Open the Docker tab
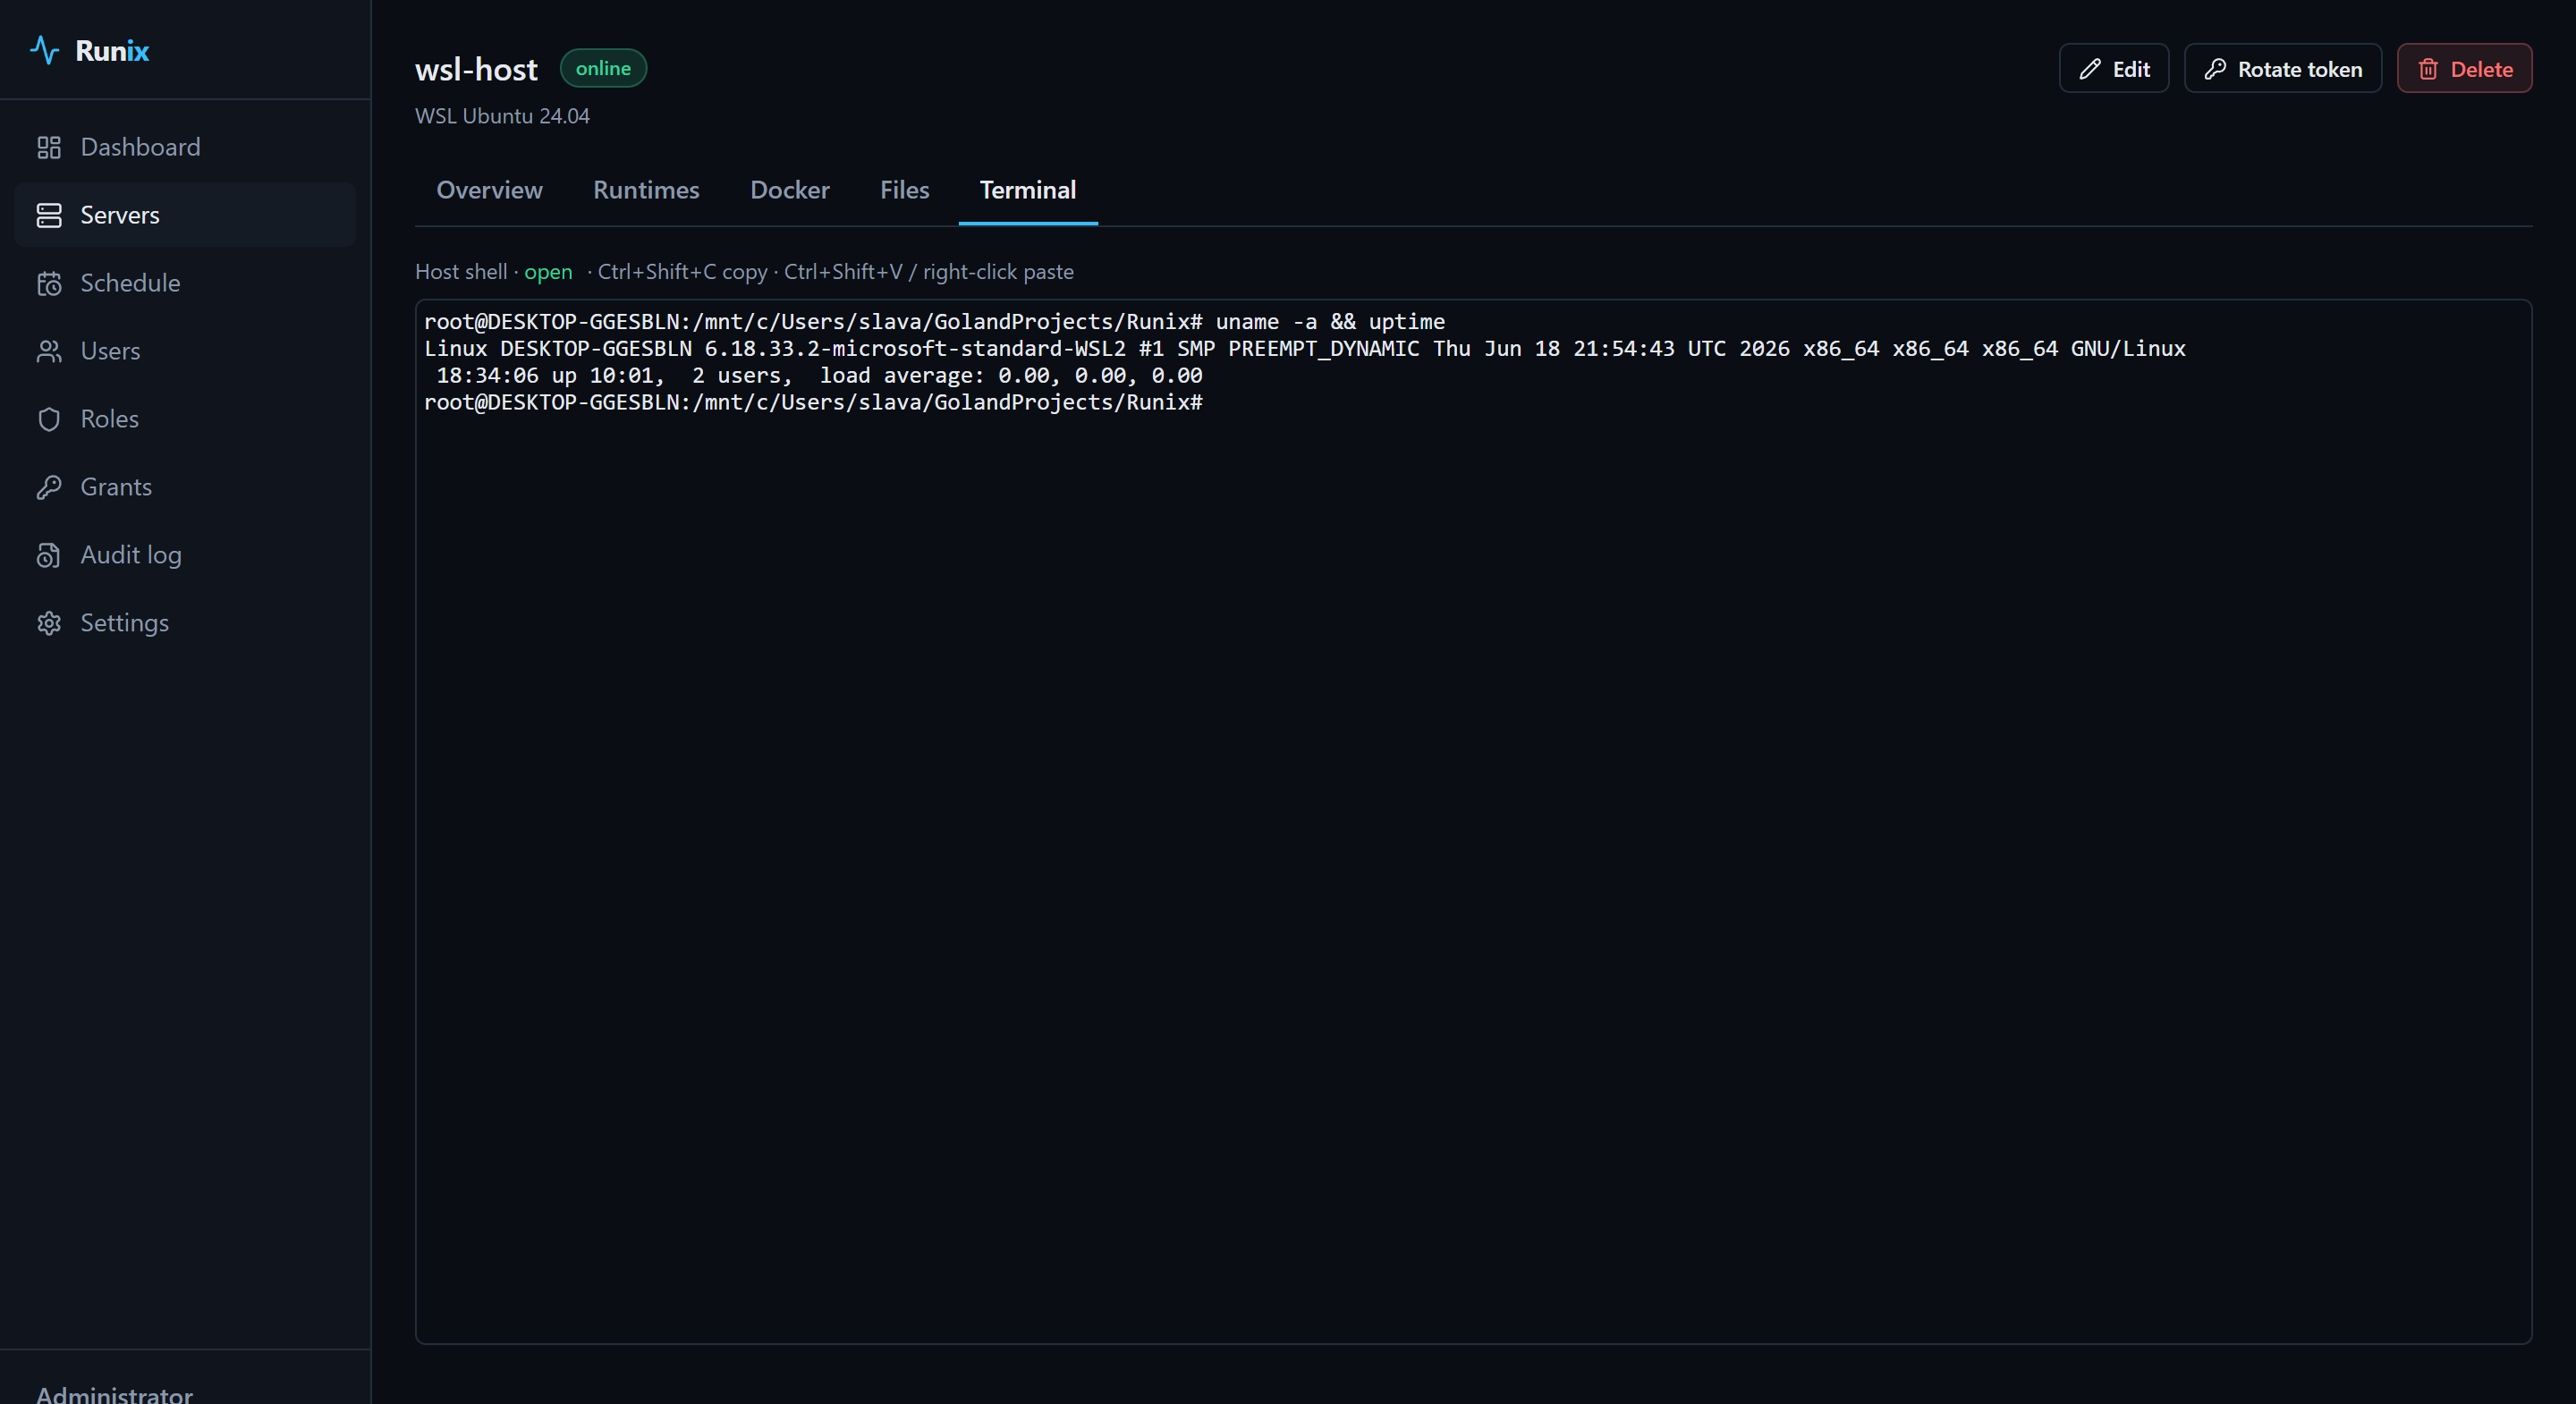 (x=790, y=190)
